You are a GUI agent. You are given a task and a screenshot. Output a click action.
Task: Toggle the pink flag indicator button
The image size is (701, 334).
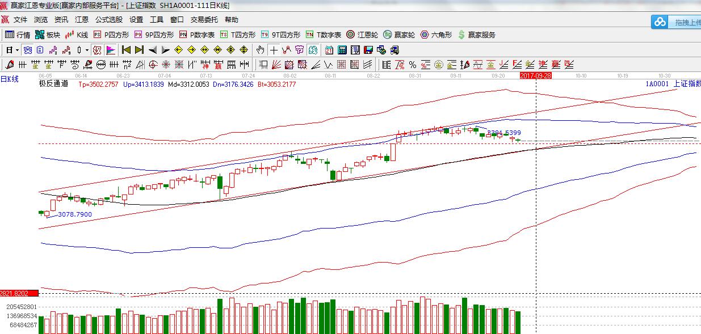[x=110, y=50]
